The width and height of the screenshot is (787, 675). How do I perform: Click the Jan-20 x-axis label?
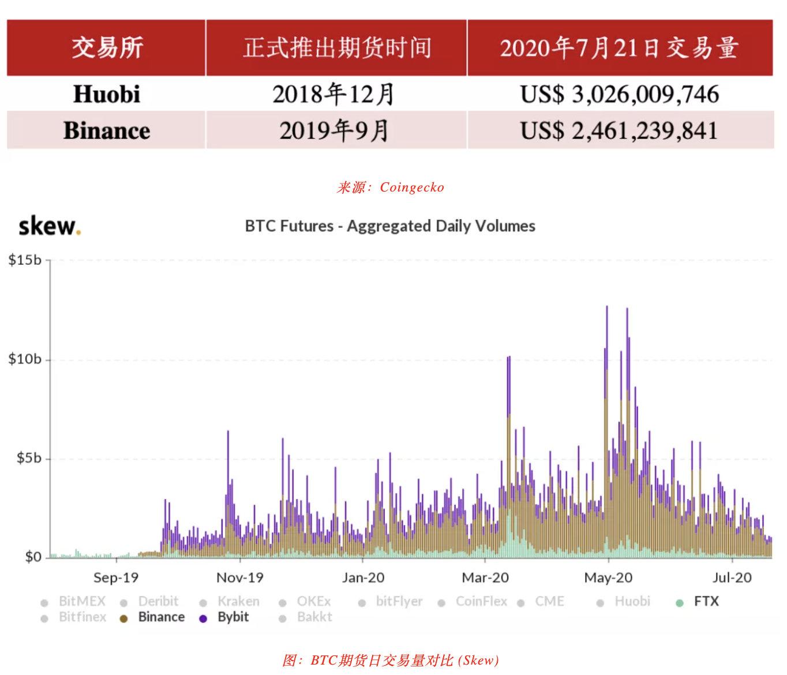tap(363, 577)
